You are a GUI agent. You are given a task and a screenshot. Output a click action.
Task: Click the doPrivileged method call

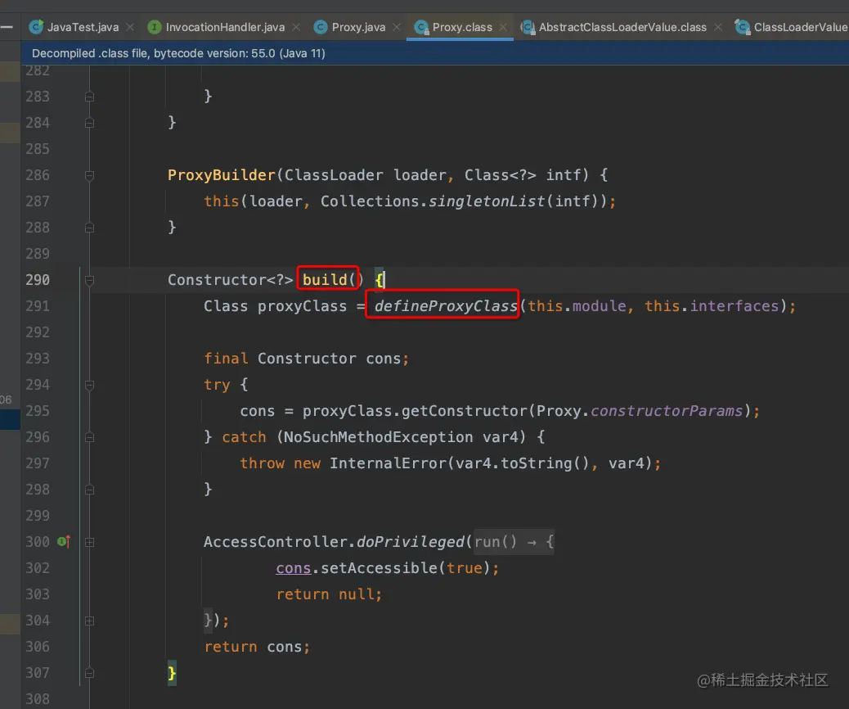(411, 541)
